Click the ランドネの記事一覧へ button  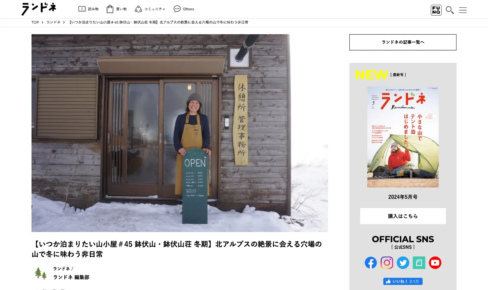coord(403,42)
